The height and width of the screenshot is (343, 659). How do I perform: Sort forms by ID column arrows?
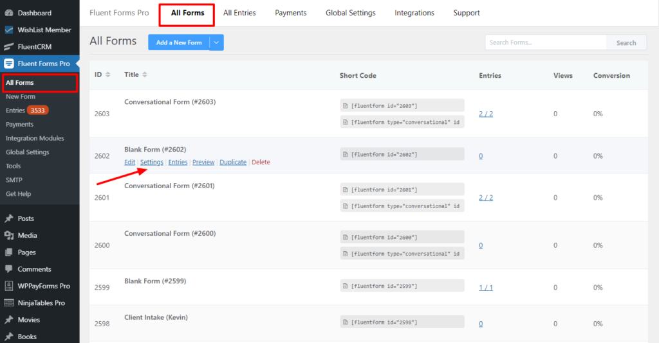tap(108, 75)
